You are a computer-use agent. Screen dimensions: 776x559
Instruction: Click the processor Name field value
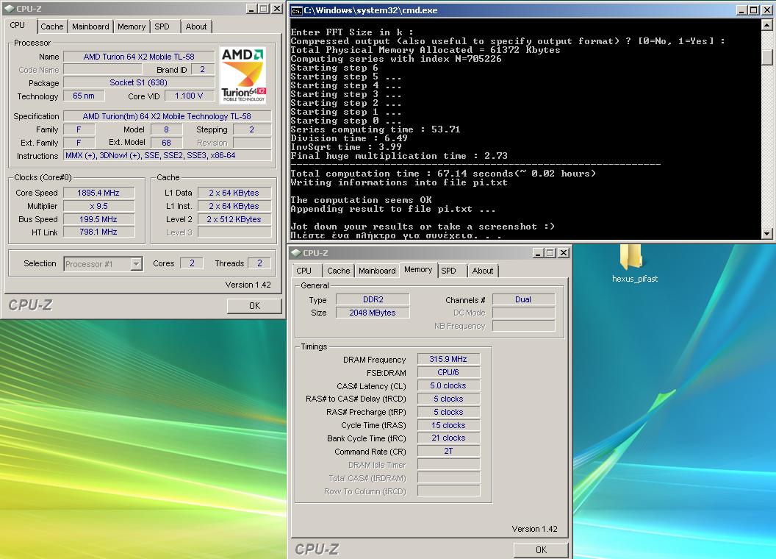(139, 57)
